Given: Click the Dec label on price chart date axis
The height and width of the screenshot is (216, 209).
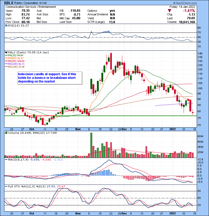Looking at the screenshot, I should (124, 129).
